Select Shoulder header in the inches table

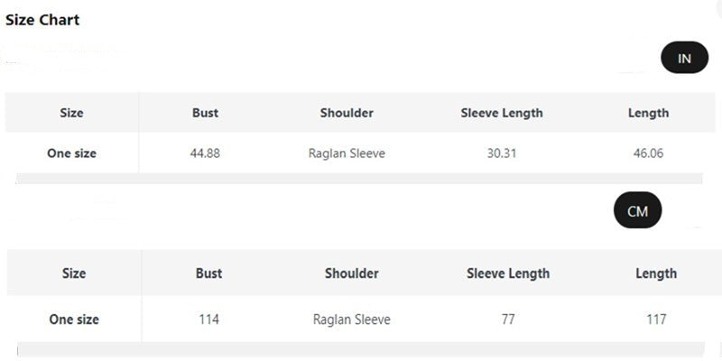pos(347,113)
